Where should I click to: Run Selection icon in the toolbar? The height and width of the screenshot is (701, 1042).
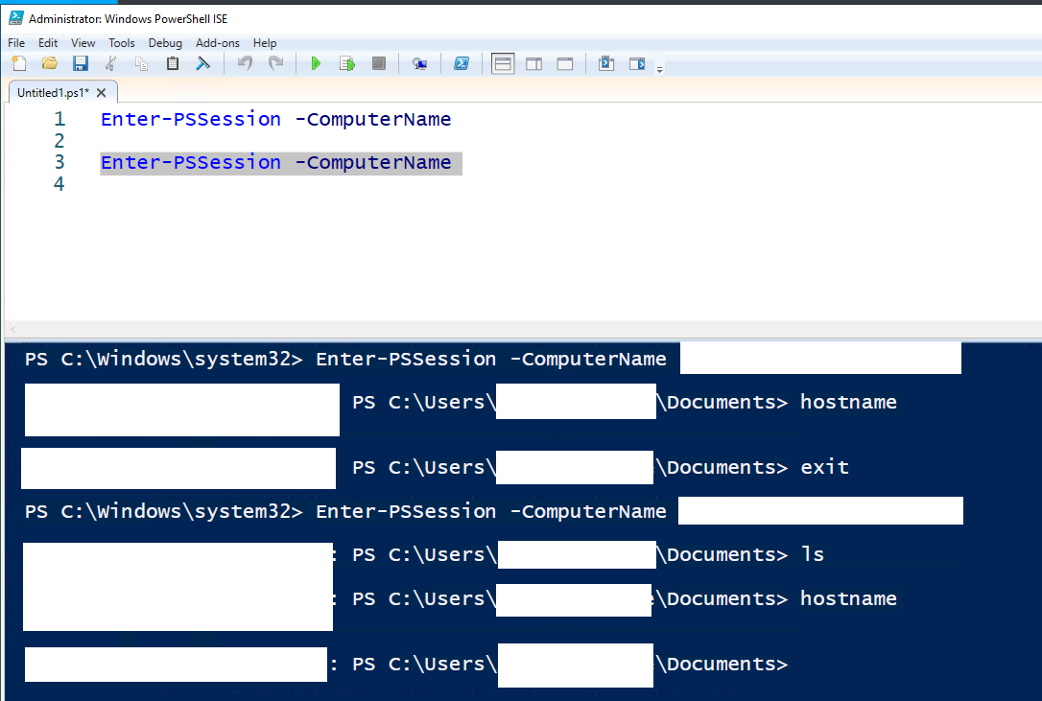(x=347, y=64)
